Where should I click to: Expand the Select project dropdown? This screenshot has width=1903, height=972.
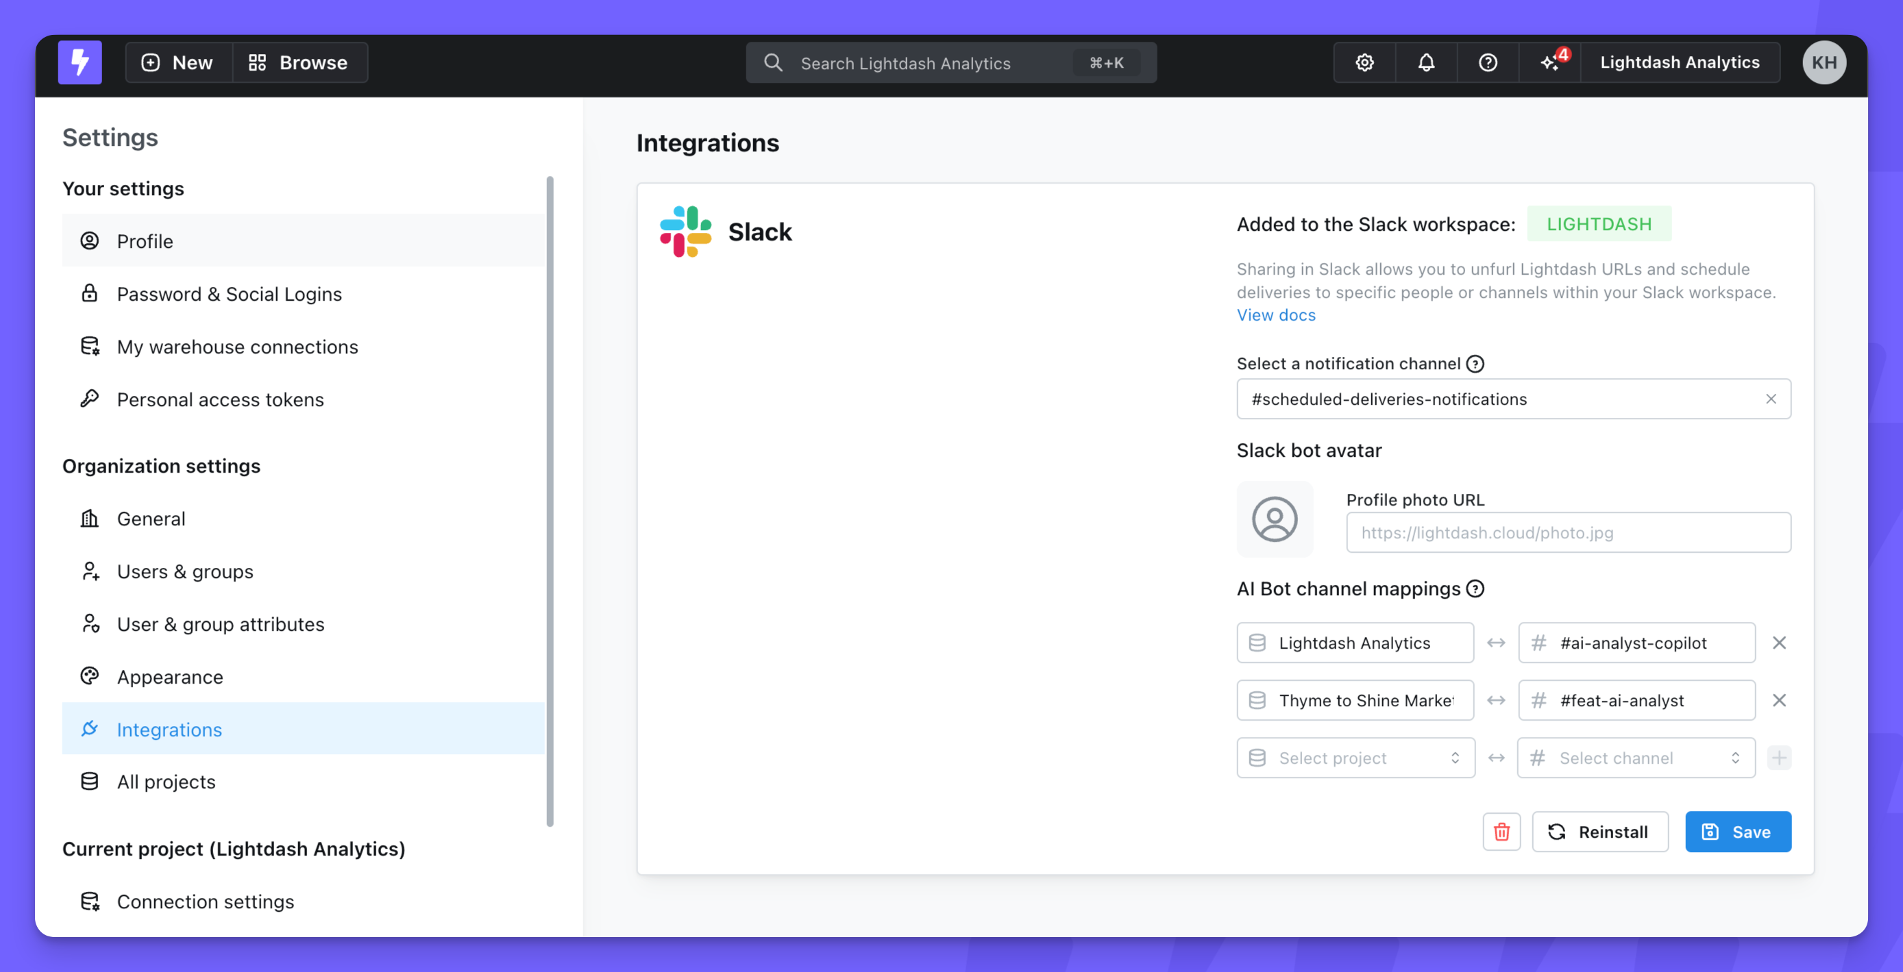click(1355, 758)
